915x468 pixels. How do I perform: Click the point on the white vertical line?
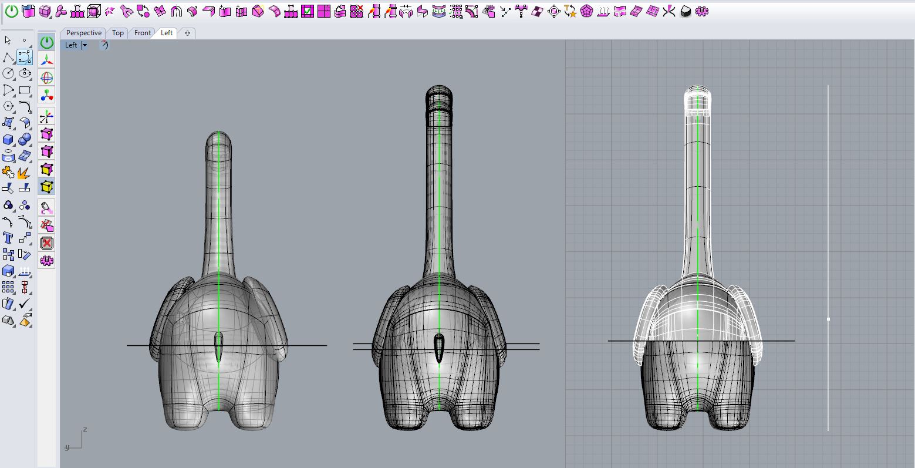(x=828, y=319)
